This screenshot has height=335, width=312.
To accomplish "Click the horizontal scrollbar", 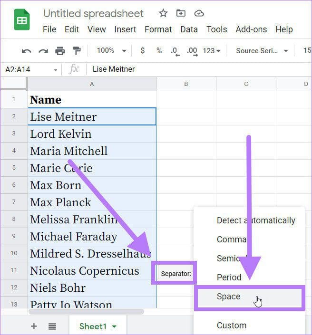I will tap(87, 312).
